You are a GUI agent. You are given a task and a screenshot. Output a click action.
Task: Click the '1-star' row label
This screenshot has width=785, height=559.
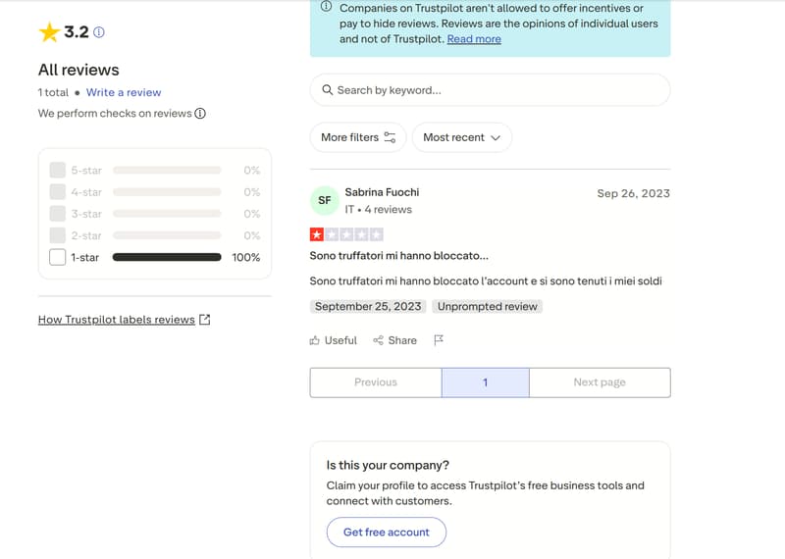click(x=85, y=257)
